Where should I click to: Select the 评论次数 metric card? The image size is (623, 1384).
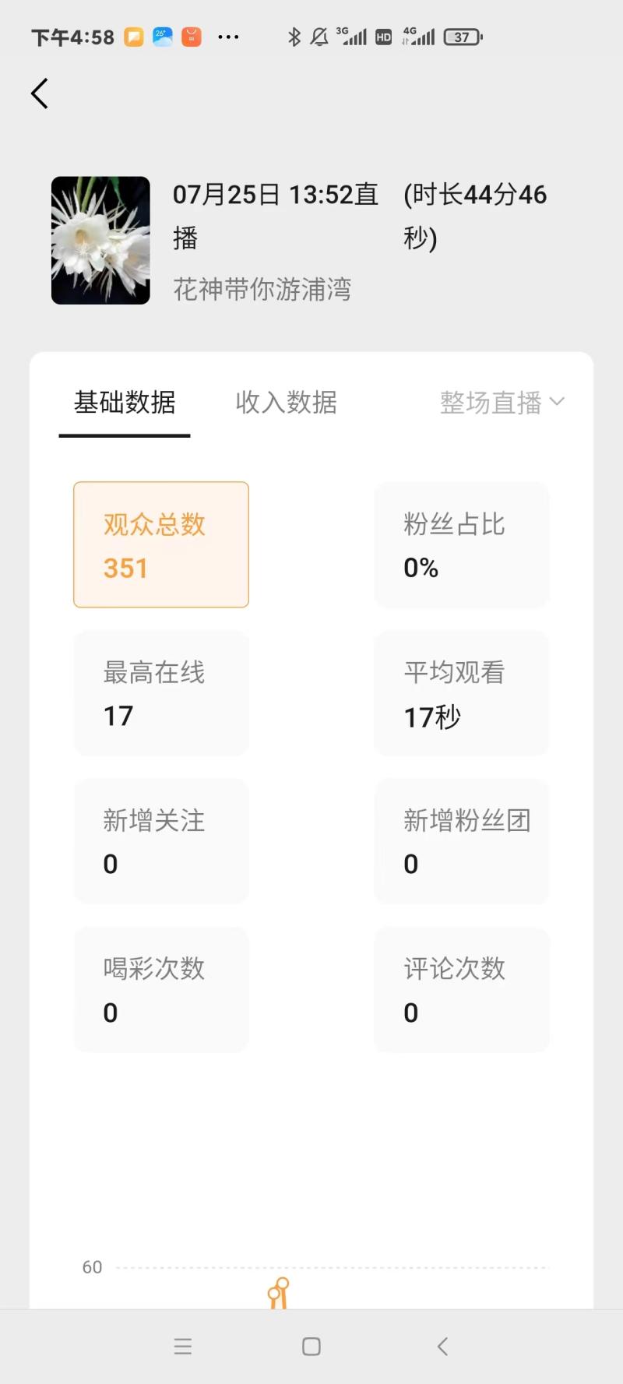pos(462,989)
